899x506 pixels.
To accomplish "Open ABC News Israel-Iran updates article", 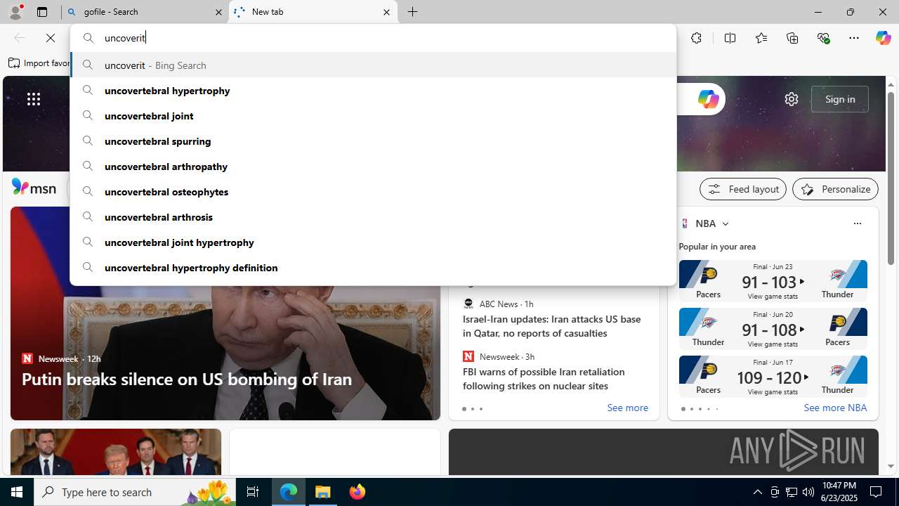I will (x=551, y=326).
